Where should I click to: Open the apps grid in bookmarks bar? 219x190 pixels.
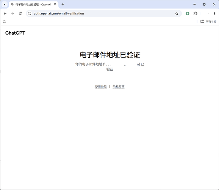pos(5,21)
